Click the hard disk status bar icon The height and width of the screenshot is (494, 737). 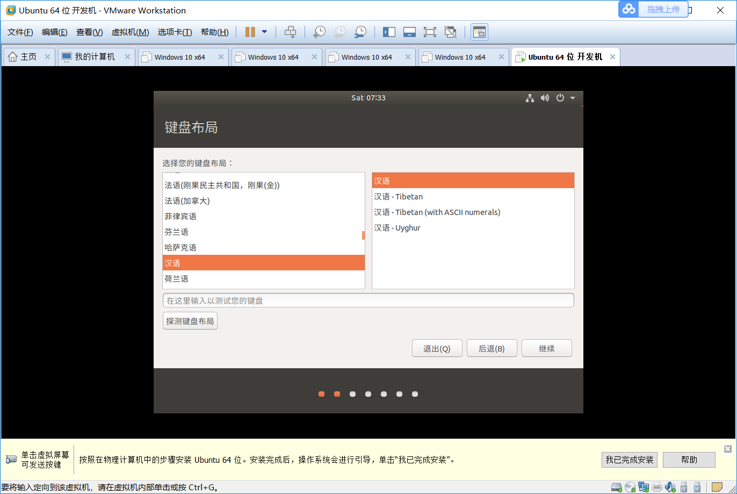pyautogui.click(x=617, y=488)
